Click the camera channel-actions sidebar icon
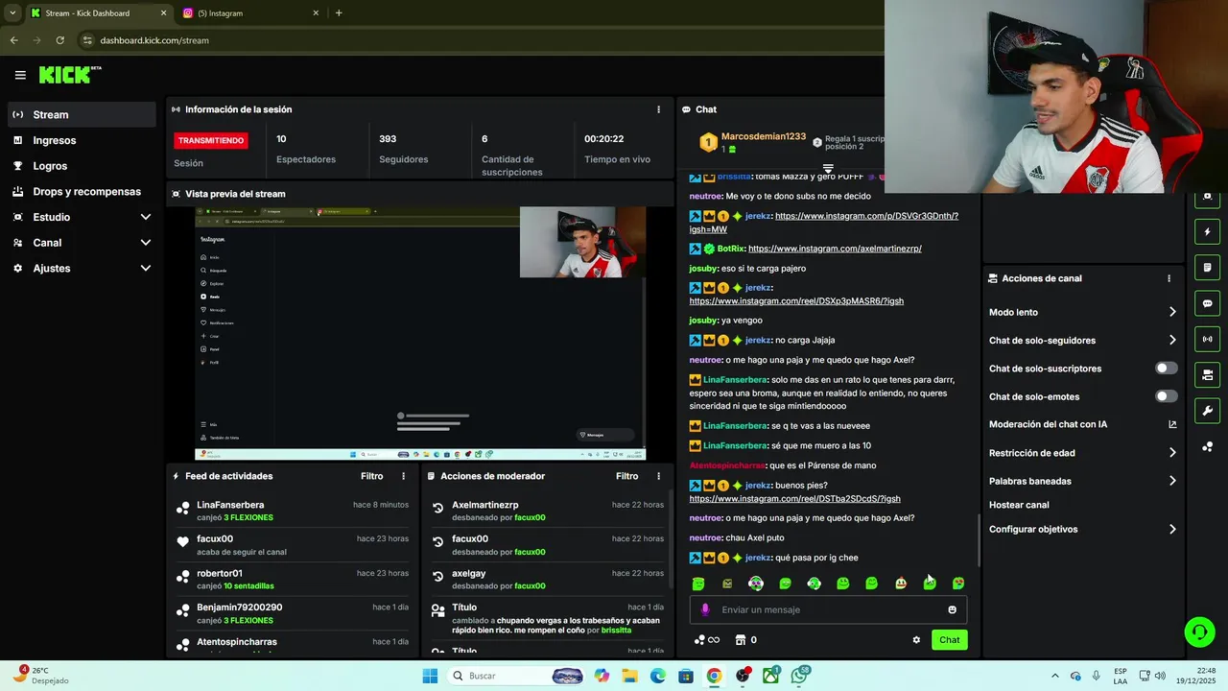This screenshot has height=691, width=1228. pos(1207,375)
